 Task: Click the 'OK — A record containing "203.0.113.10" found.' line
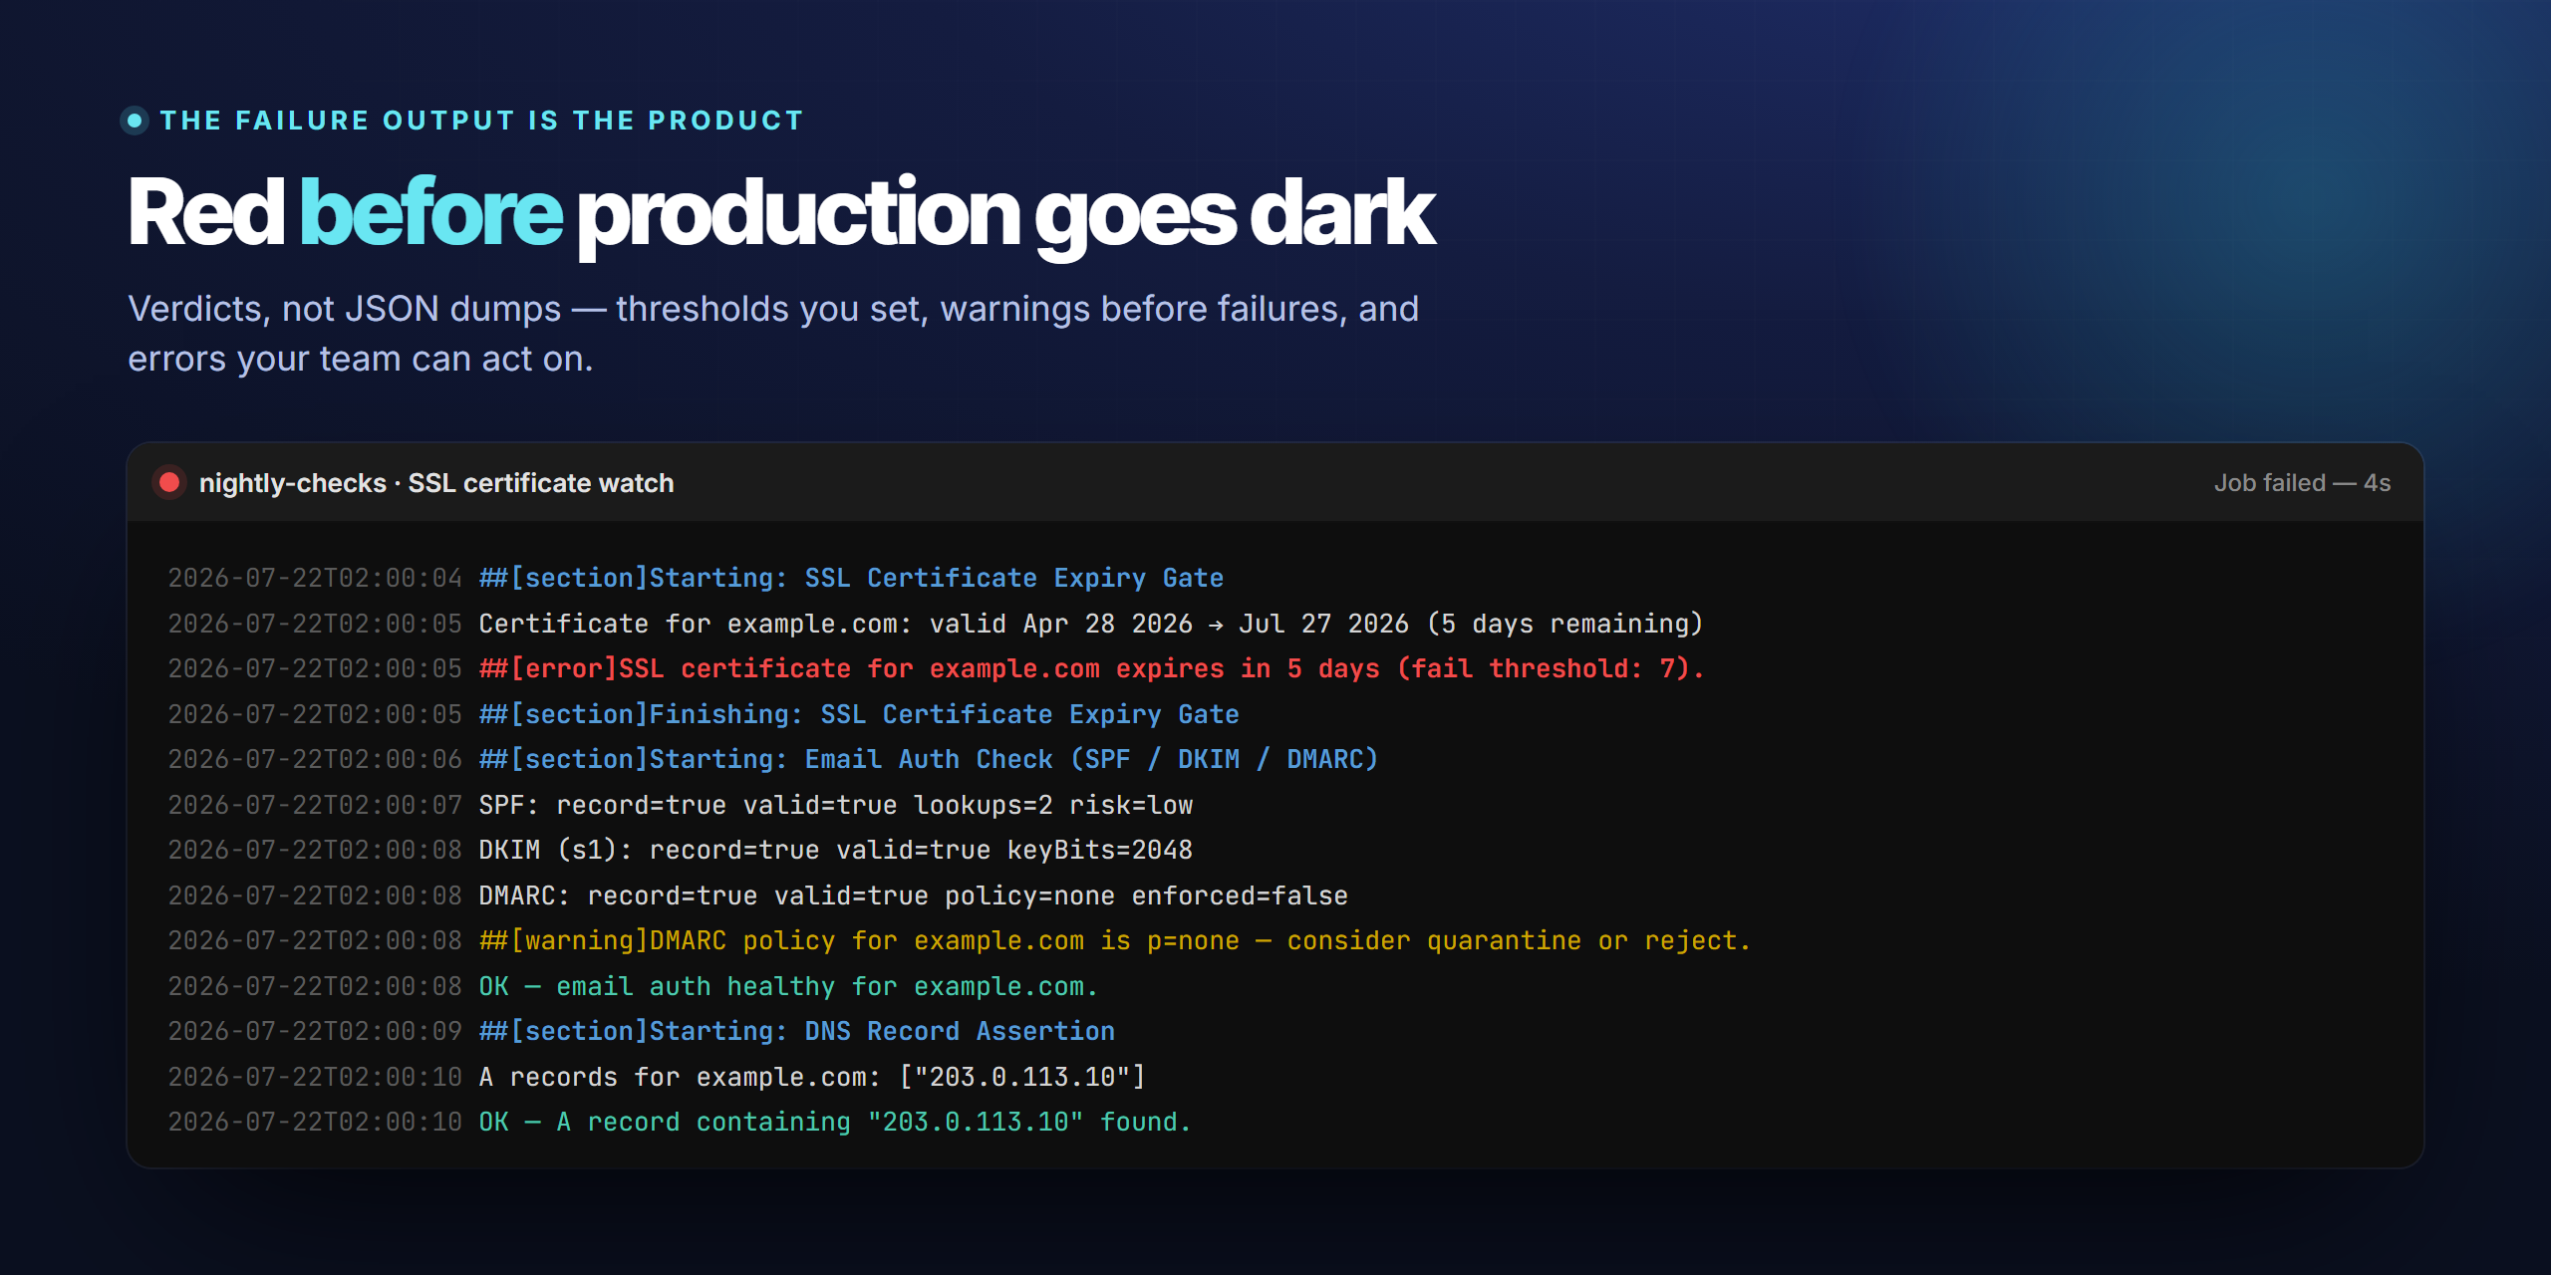pos(835,1122)
